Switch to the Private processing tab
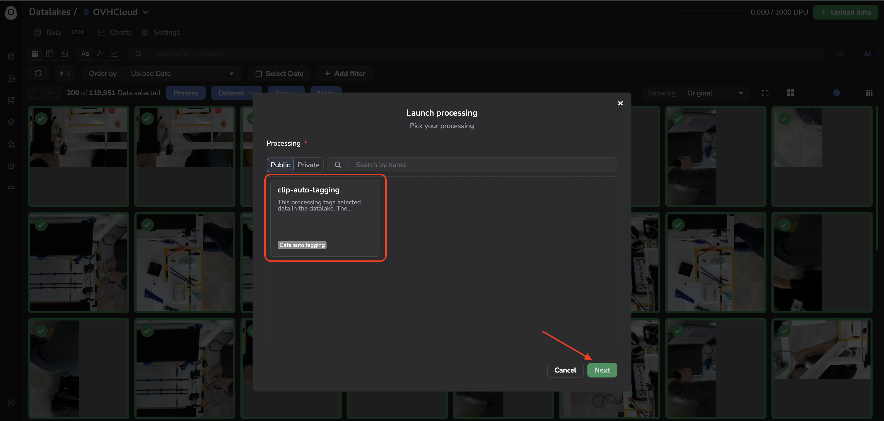The image size is (884, 421). pyautogui.click(x=308, y=165)
